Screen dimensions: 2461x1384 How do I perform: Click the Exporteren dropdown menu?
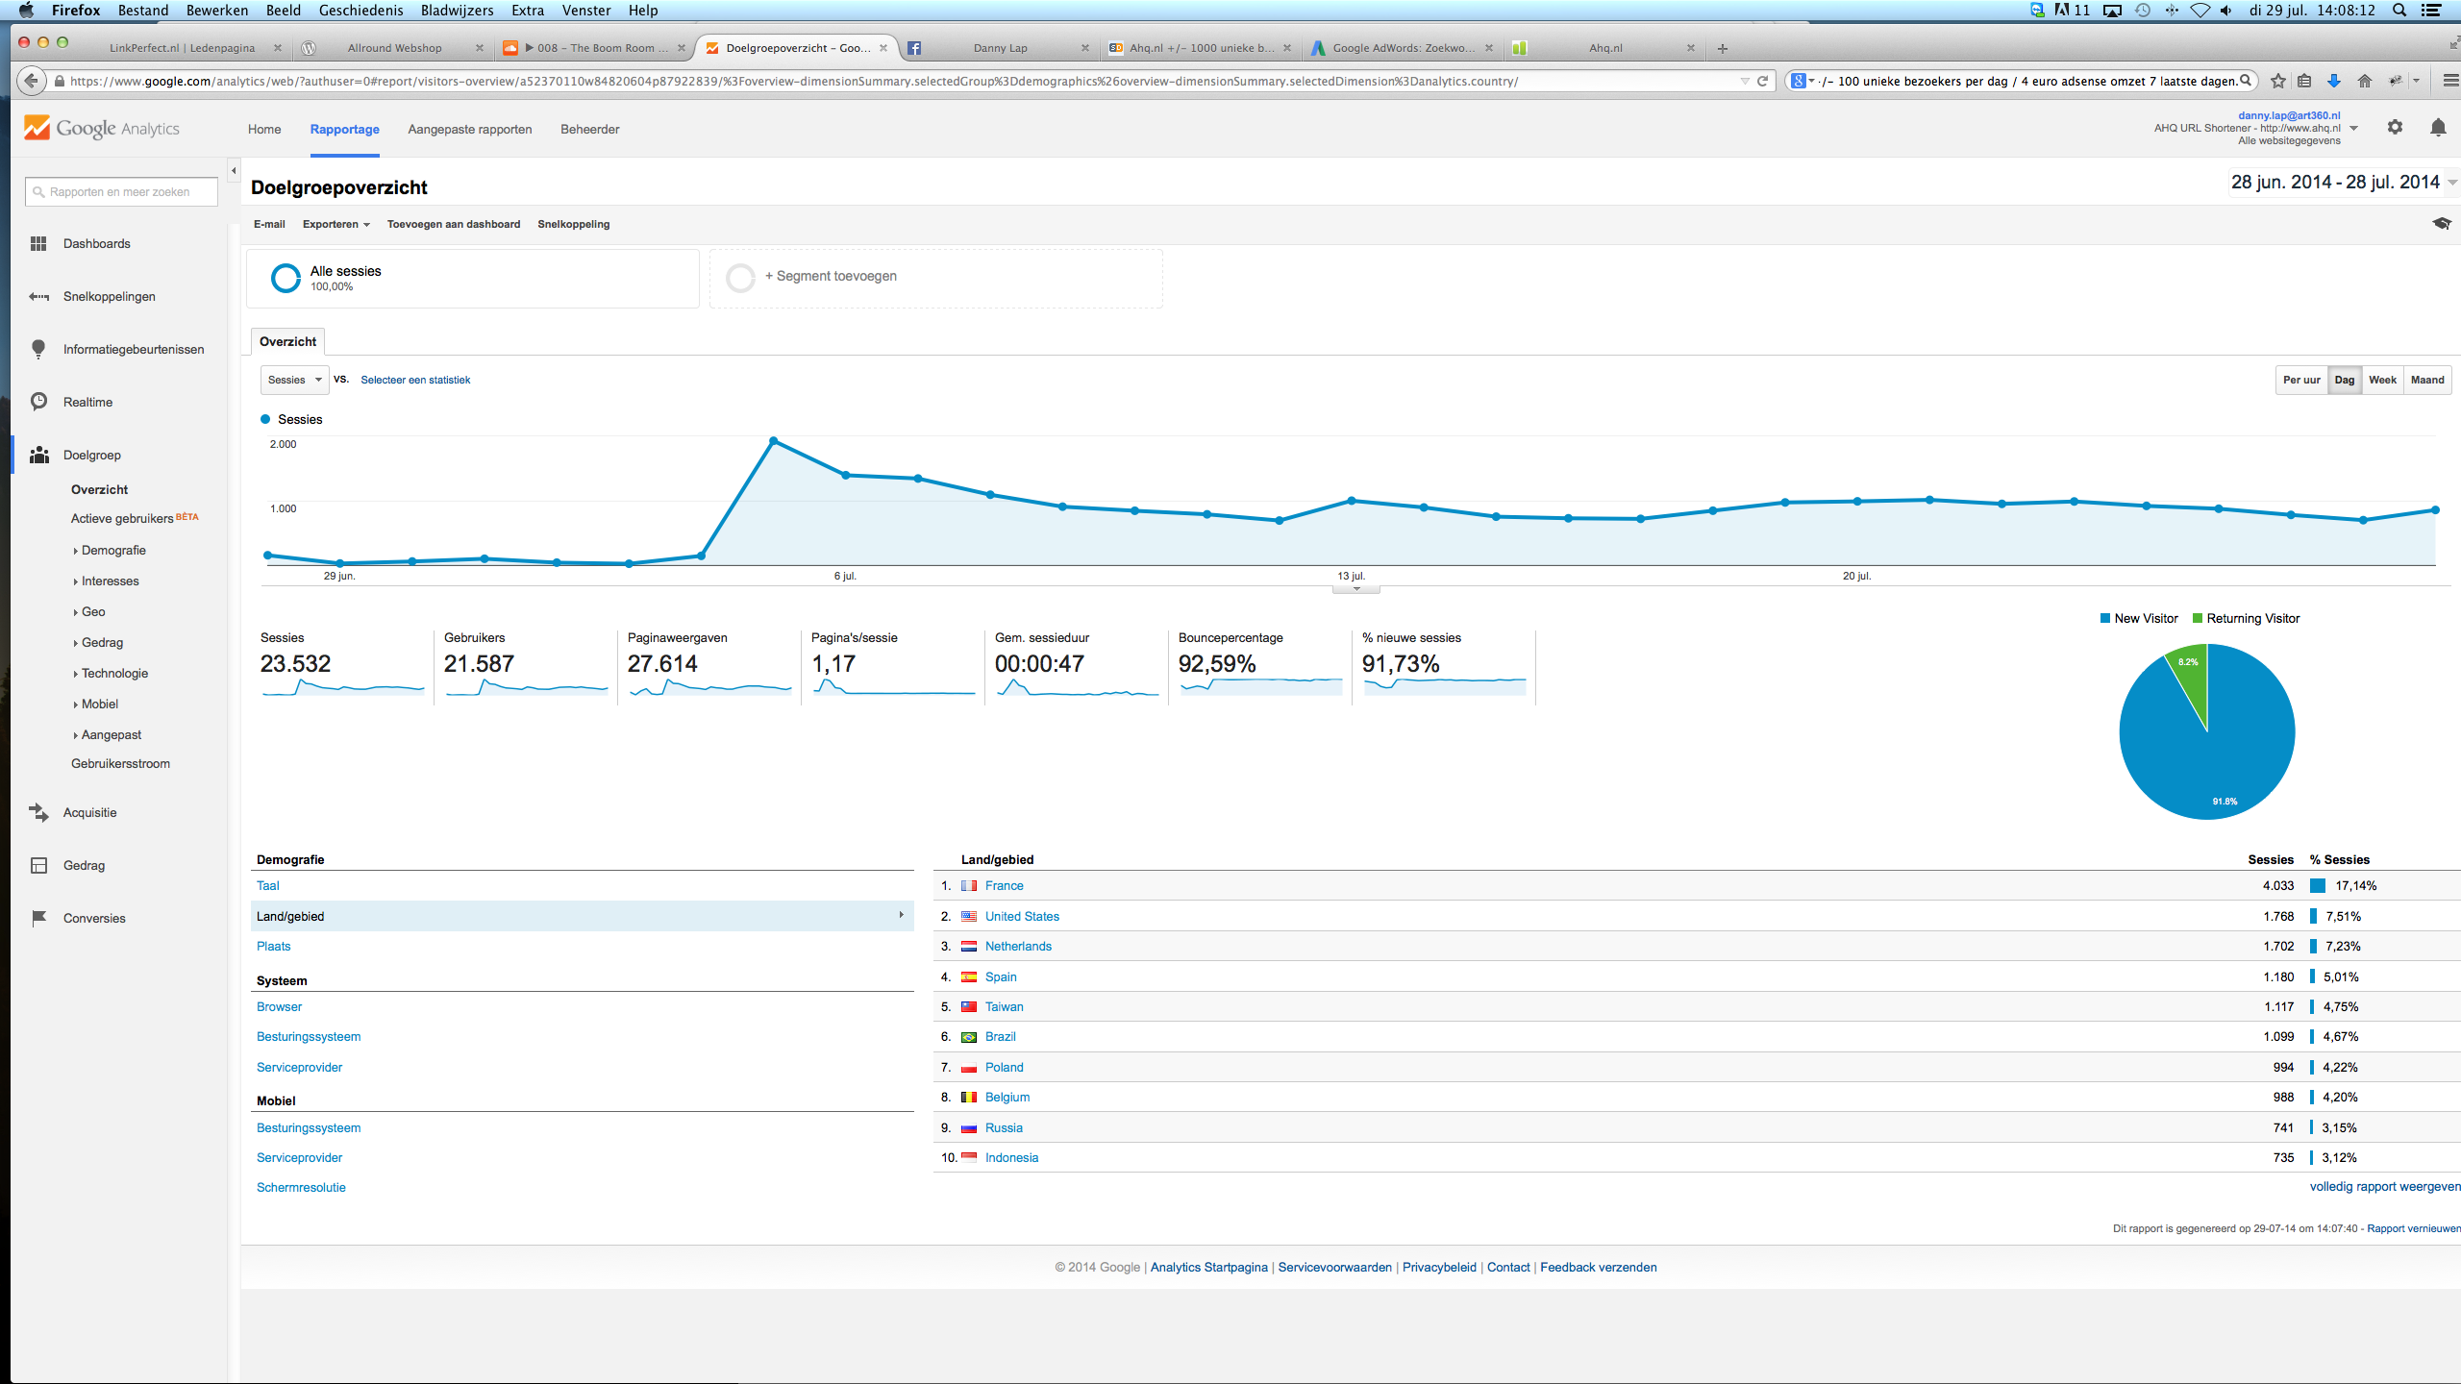point(333,223)
